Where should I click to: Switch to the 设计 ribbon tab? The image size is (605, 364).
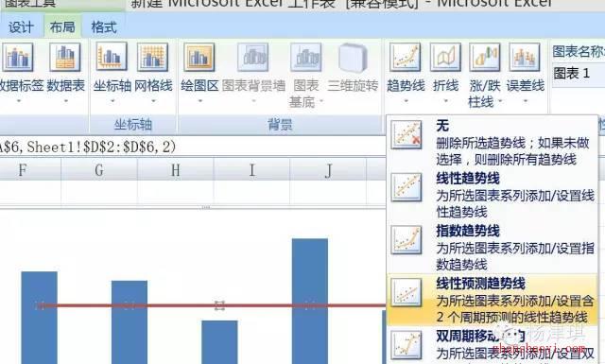coord(21,27)
